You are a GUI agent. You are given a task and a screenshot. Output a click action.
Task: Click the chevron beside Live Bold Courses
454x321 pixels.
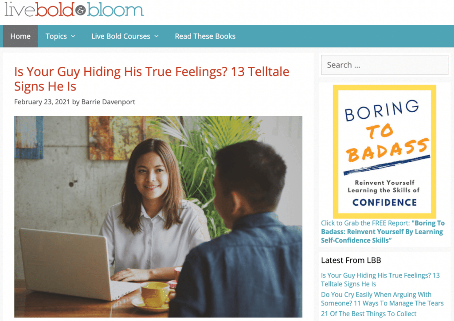coord(156,36)
